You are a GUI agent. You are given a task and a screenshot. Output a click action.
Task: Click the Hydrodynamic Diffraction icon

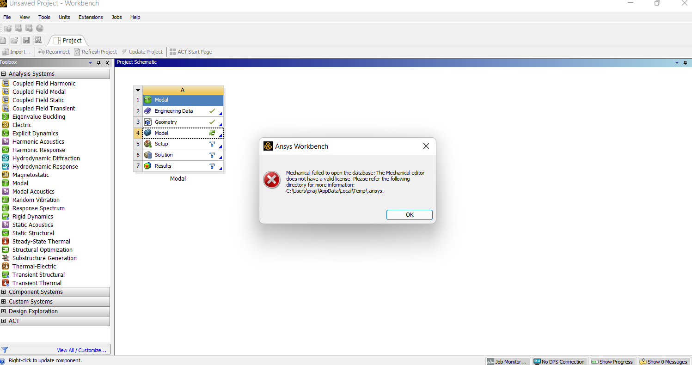pyautogui.click(x=6, y=158)
